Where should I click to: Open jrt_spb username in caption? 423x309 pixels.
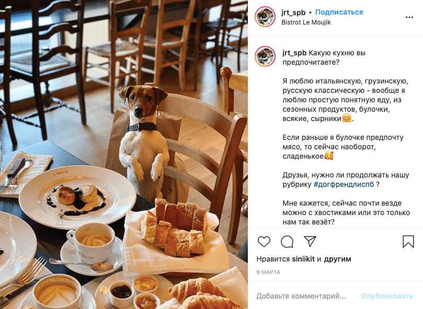point(294,53)
